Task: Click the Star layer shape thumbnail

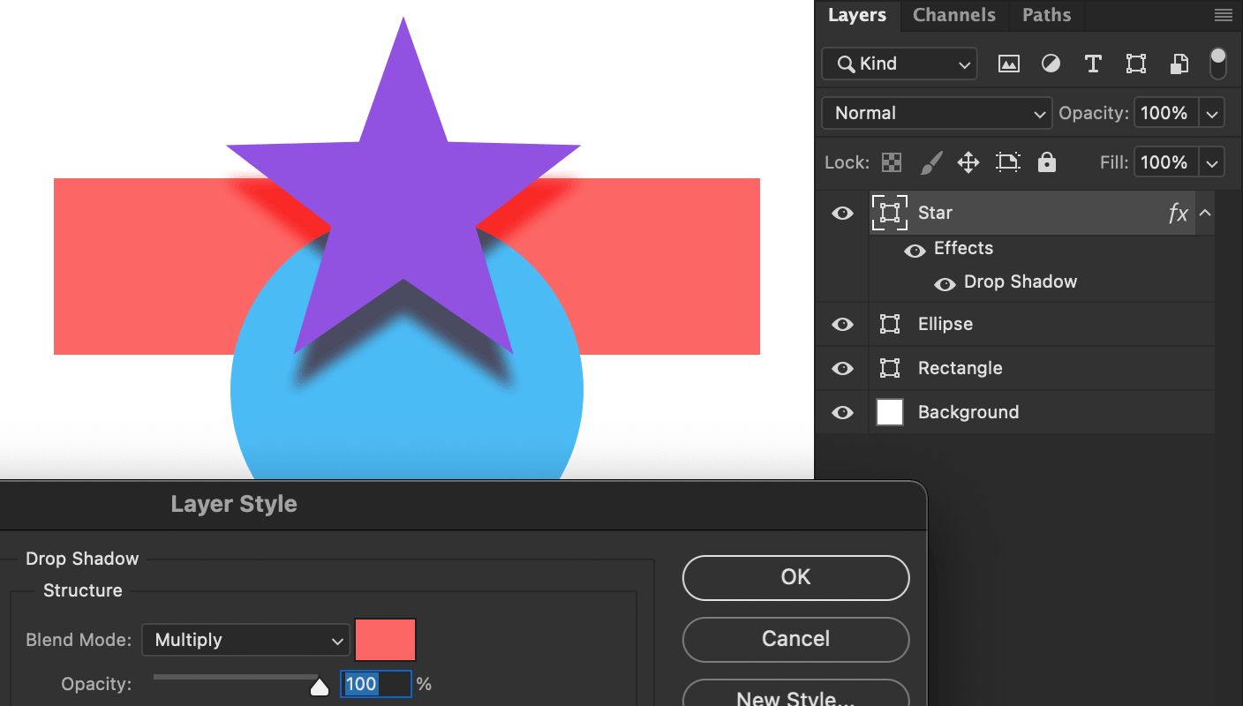Action: pos(890,213)
